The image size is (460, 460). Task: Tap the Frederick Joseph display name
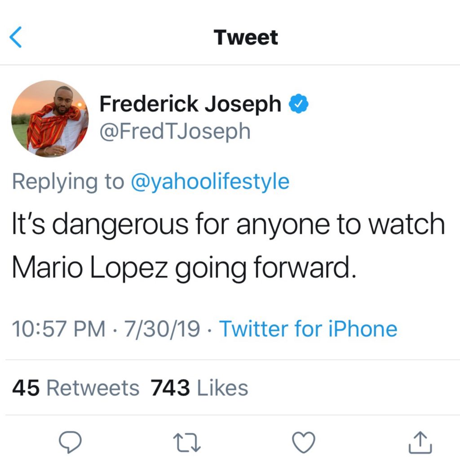coord(190,104)
